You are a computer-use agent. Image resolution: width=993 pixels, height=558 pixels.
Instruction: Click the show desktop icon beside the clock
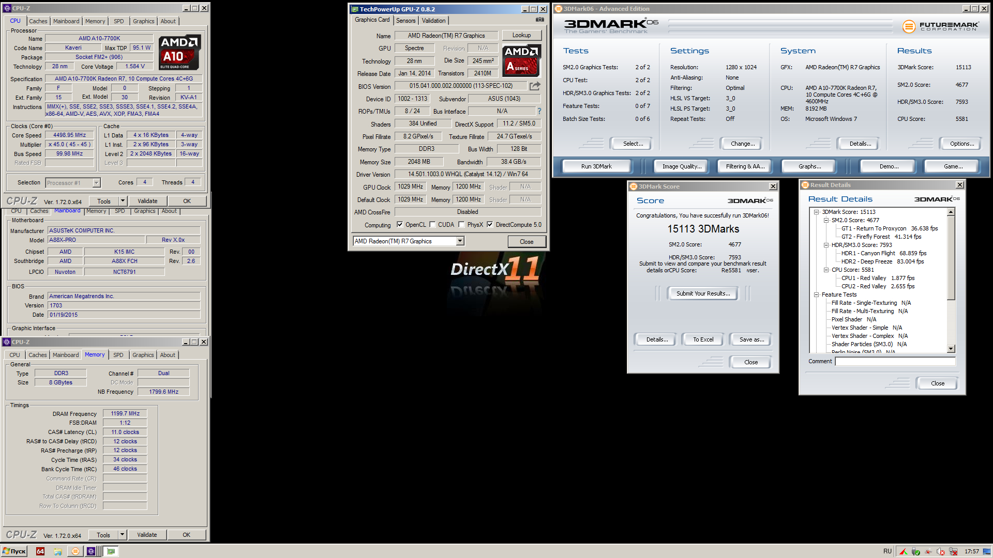pyautogui.click(x=987, y=551)
